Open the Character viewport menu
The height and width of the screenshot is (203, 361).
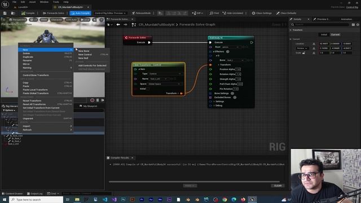tap(56, 20)
